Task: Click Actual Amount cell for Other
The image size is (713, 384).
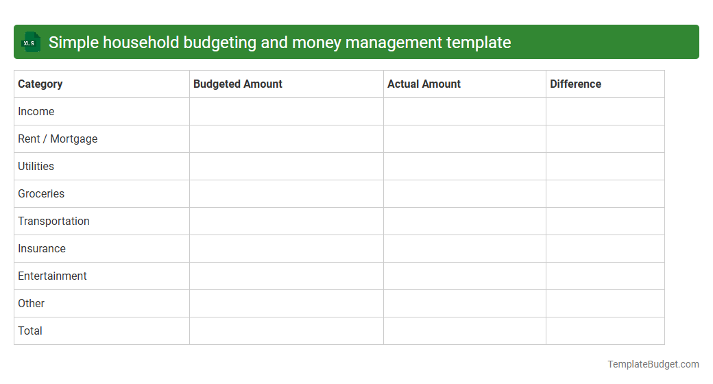Action: 465,304
